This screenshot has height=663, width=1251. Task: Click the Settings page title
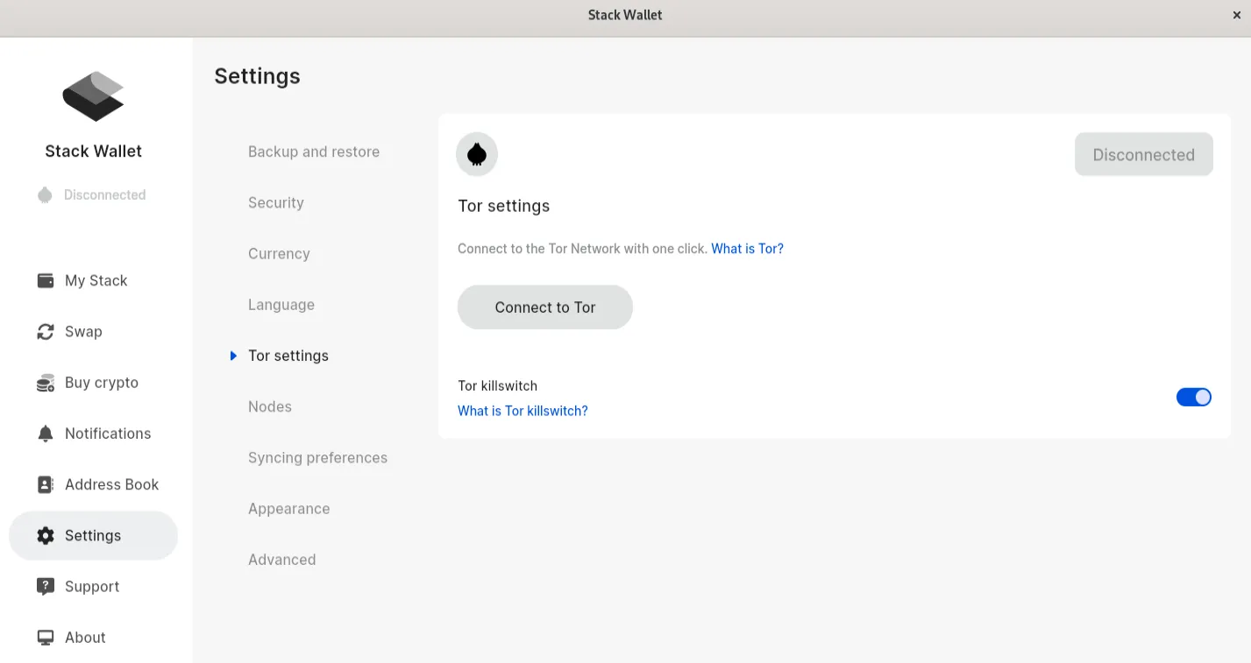pyautogui.click(x=258, y=76)
